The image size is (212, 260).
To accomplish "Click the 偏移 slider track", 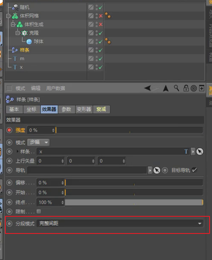I will [134, 183].
